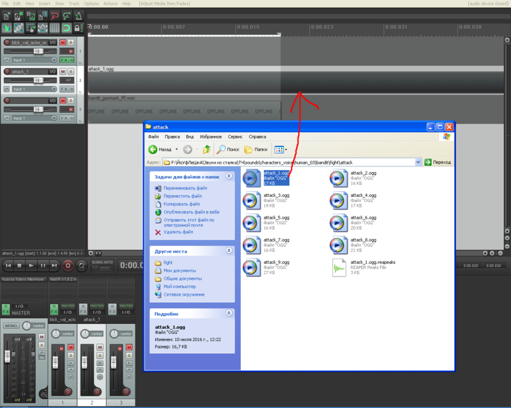Open FX for track attack_1
The height and width of the screenshot is (408, 511).
coord(64,89)
